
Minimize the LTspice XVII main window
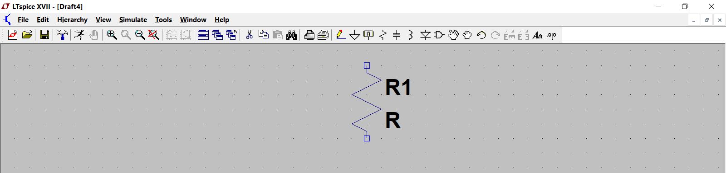click(658, 6)
